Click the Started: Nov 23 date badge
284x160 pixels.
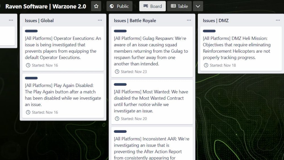(x=131, y=72)
